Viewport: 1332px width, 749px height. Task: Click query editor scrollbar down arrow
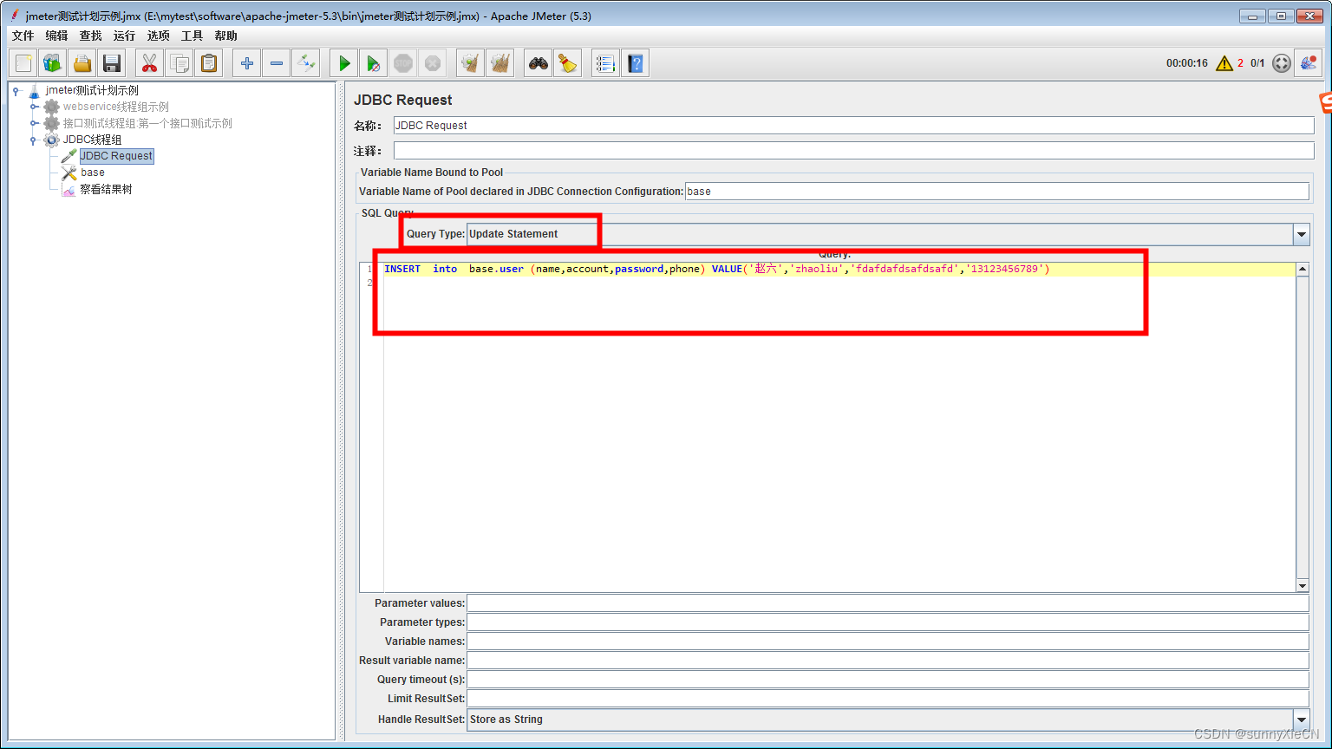[x=1303, y=586]
